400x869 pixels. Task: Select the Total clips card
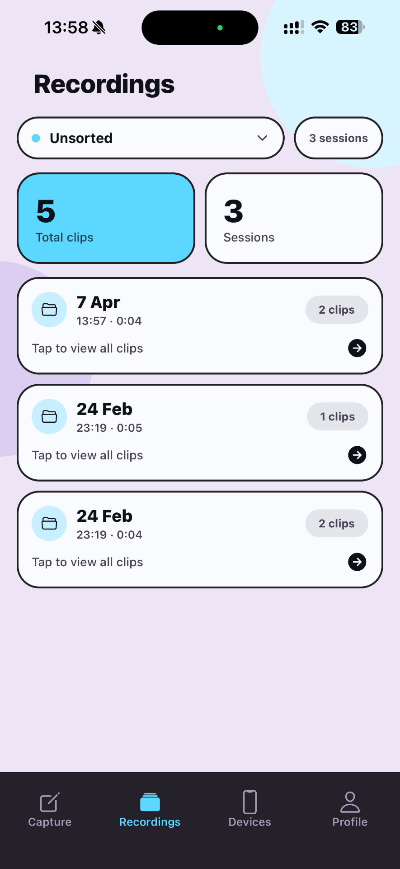coord(106,218)
